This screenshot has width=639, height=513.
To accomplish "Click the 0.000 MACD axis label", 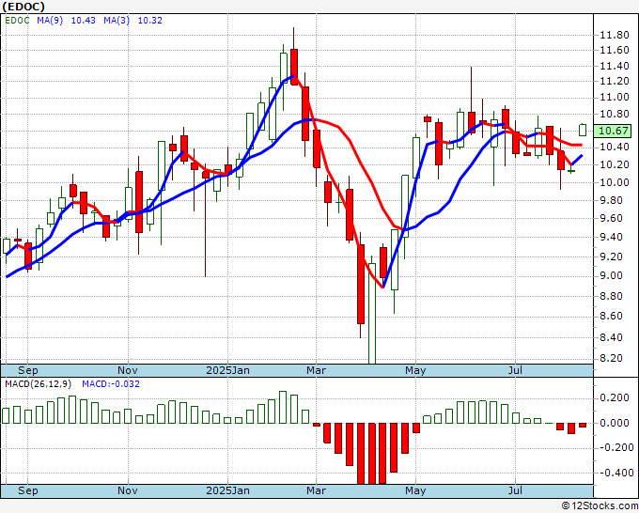I will (x=615, y=423).
